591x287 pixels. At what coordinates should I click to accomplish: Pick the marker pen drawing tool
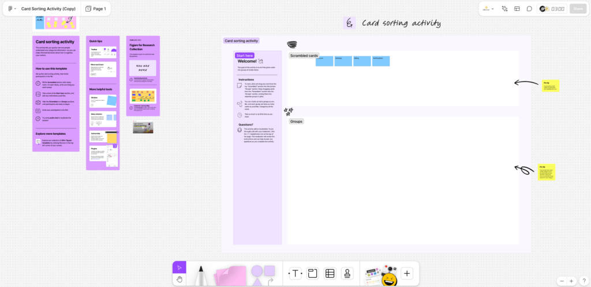[200, 275]
